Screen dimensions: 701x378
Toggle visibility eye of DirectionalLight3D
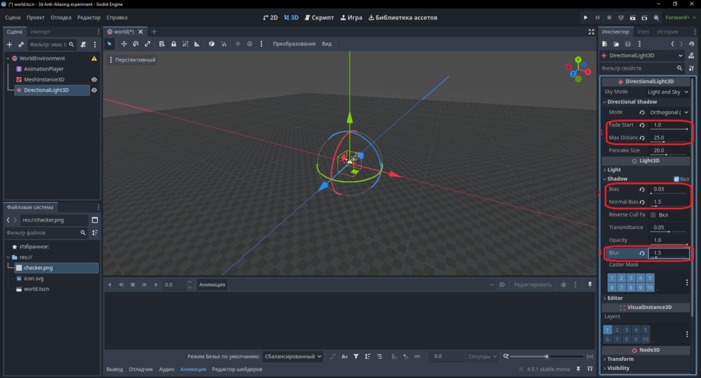94,90
